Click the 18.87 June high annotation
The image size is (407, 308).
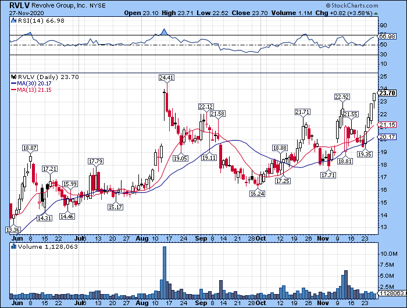click(30, 148)
